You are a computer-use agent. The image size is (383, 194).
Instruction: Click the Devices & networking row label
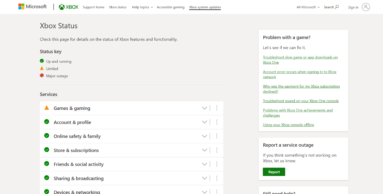(77, 192)
